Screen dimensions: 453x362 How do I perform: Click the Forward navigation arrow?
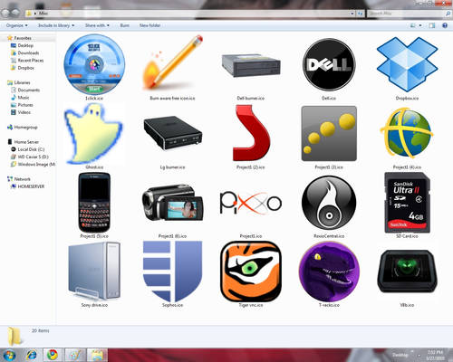coord(15,13)
